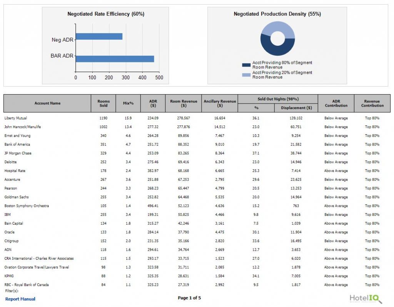
Task: Click Boston Symphony Orchestra's ADR 496.41
Action: 153,206
